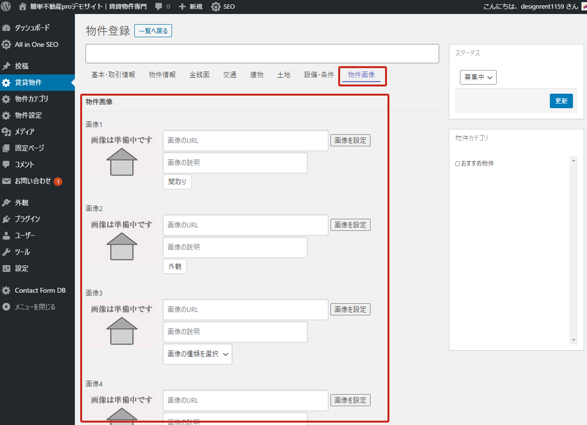
Task: Open the 間取り image type selector
Action: pyautogui.click(x=177, y=182)
